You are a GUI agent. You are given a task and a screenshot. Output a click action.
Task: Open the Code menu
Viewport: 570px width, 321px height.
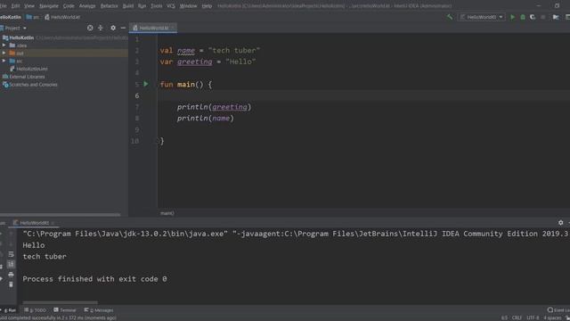(x=69, y=6)
